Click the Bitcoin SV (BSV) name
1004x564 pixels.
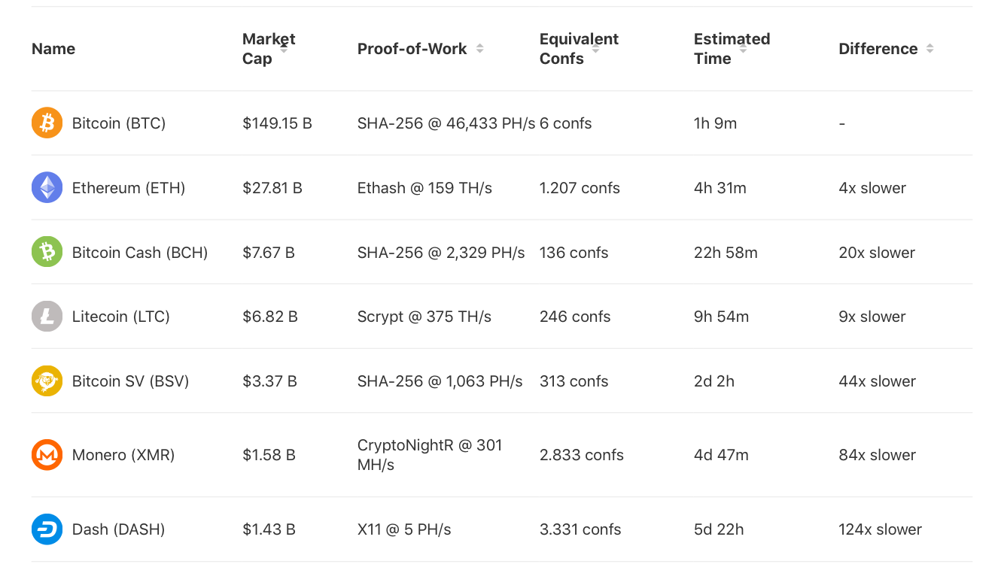coord(131,381)
